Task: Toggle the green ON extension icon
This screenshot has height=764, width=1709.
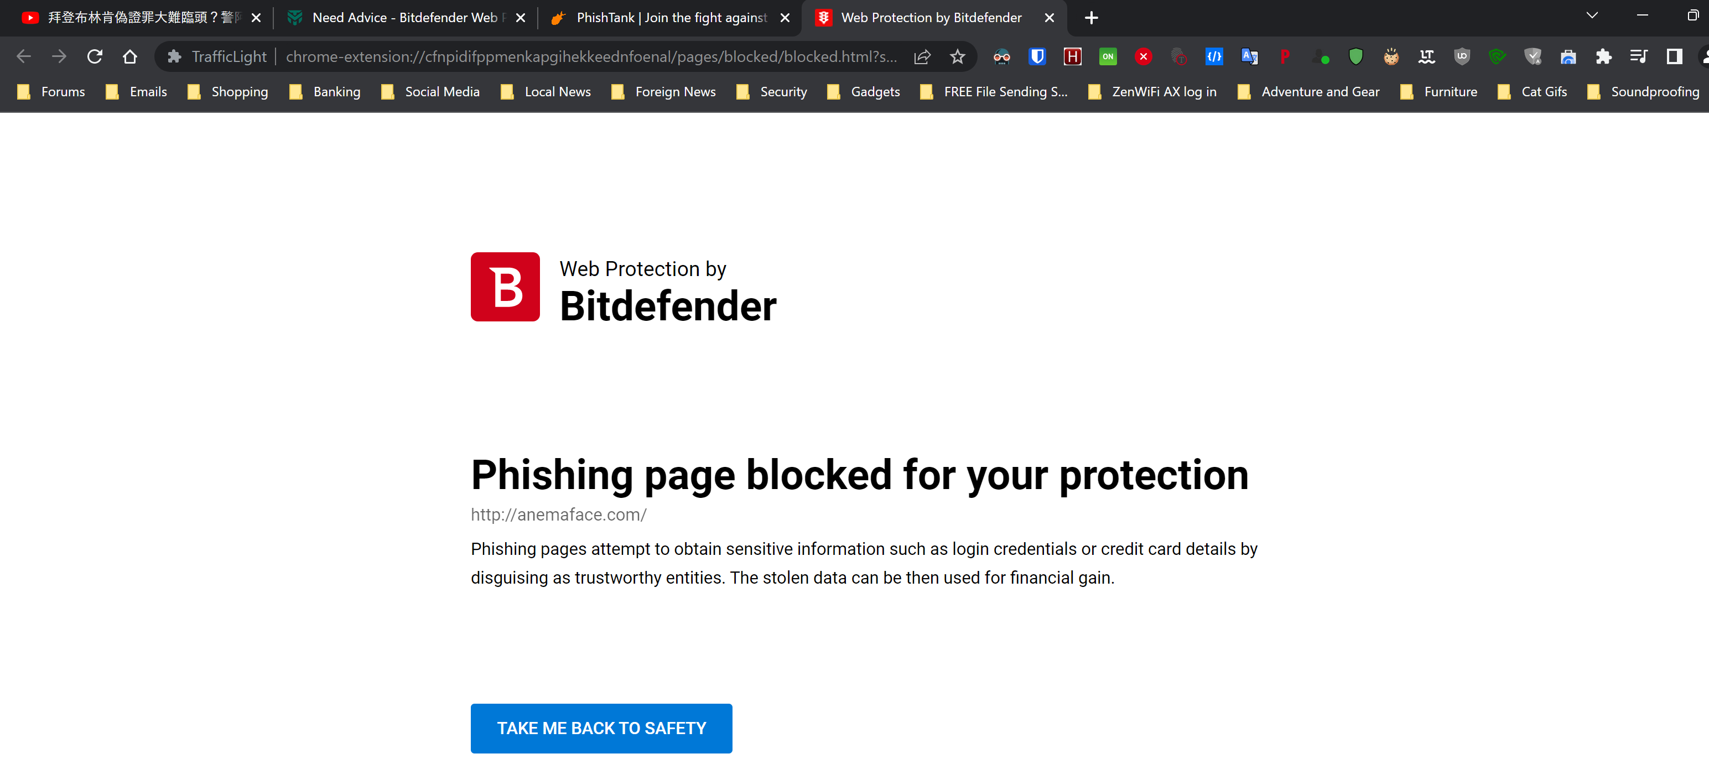Action: click(1108, 56)
